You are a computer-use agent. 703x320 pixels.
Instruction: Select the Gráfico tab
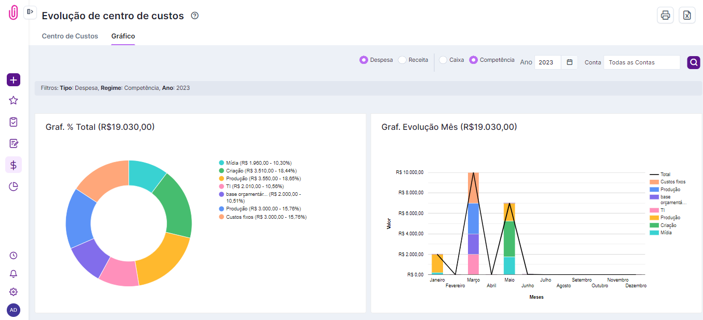(x=123, y=36)
